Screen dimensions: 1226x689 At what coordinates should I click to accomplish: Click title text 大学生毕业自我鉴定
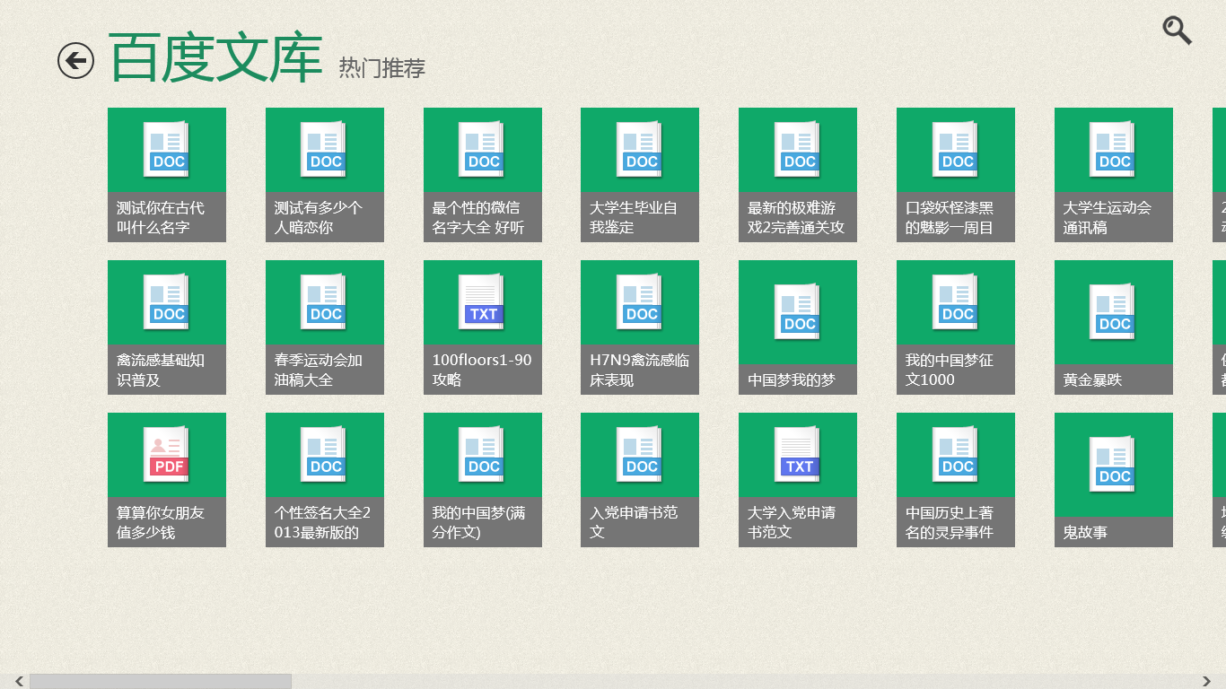click(634, 218)
